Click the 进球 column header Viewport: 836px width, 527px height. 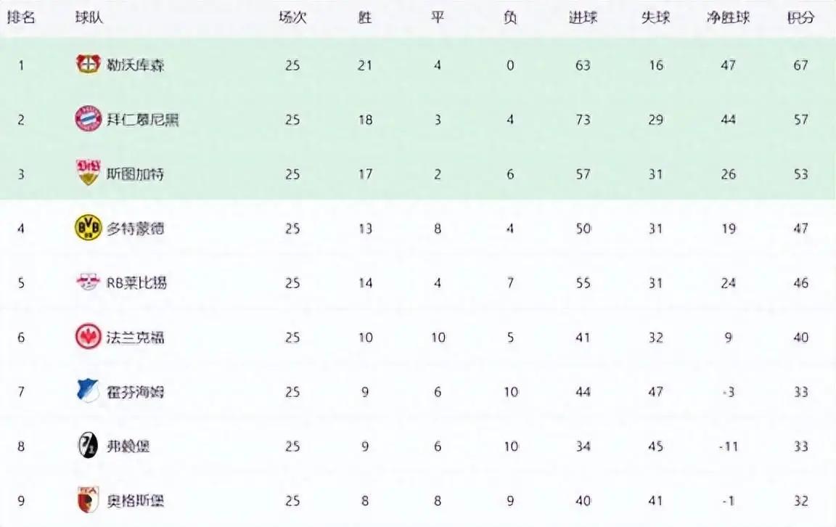tap(583, 17)
